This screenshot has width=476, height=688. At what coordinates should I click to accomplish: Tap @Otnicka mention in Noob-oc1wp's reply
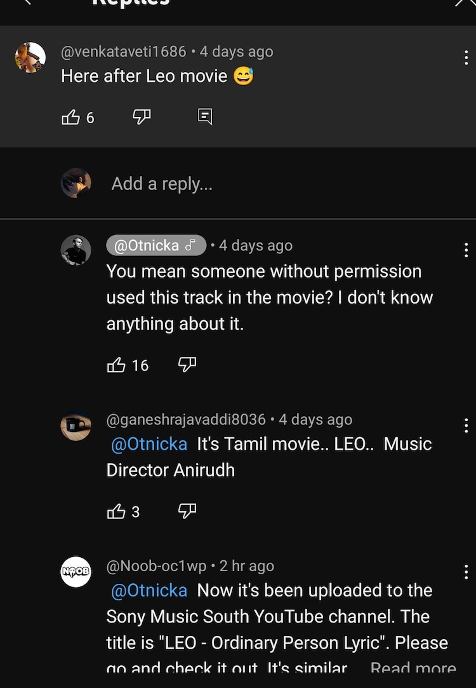coord(149,591)
